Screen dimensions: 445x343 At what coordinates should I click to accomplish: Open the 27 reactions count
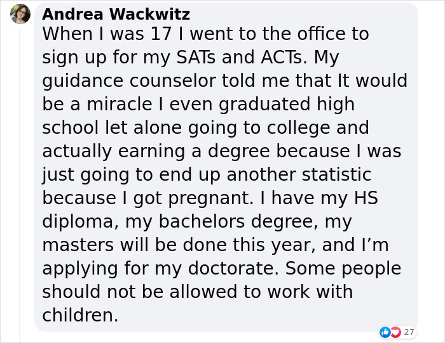[x=409, y=332]
